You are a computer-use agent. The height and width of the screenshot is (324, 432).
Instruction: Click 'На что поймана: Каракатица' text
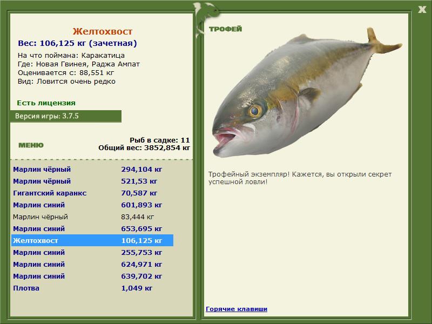[71, 56]
